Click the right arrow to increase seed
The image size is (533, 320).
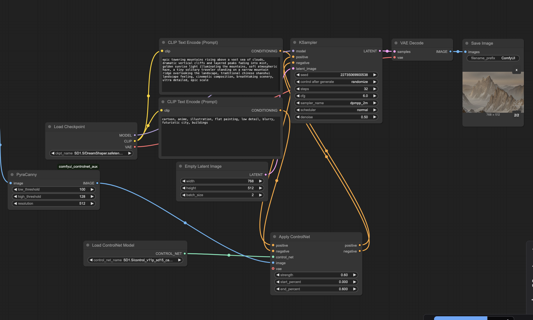374,75
